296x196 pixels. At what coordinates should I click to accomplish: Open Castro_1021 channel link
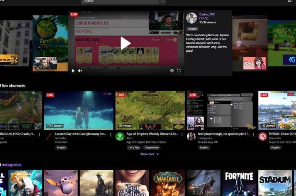tap(207, 14)
